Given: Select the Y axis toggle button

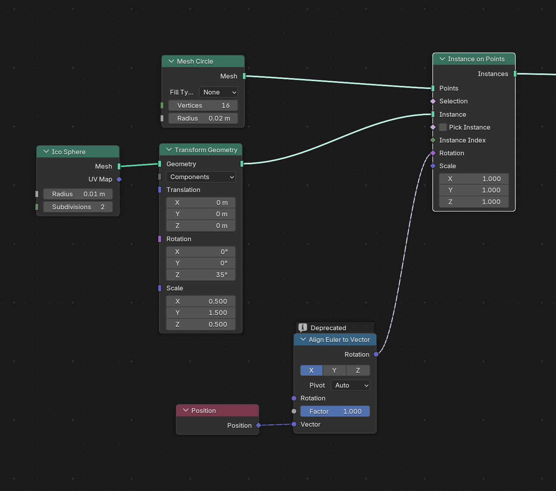Looking at the screenshot, I should click(x=334, y=370).
